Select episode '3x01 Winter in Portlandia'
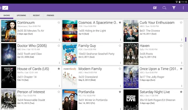The width and height of the screenshot is (188, 110). (93, 100)
